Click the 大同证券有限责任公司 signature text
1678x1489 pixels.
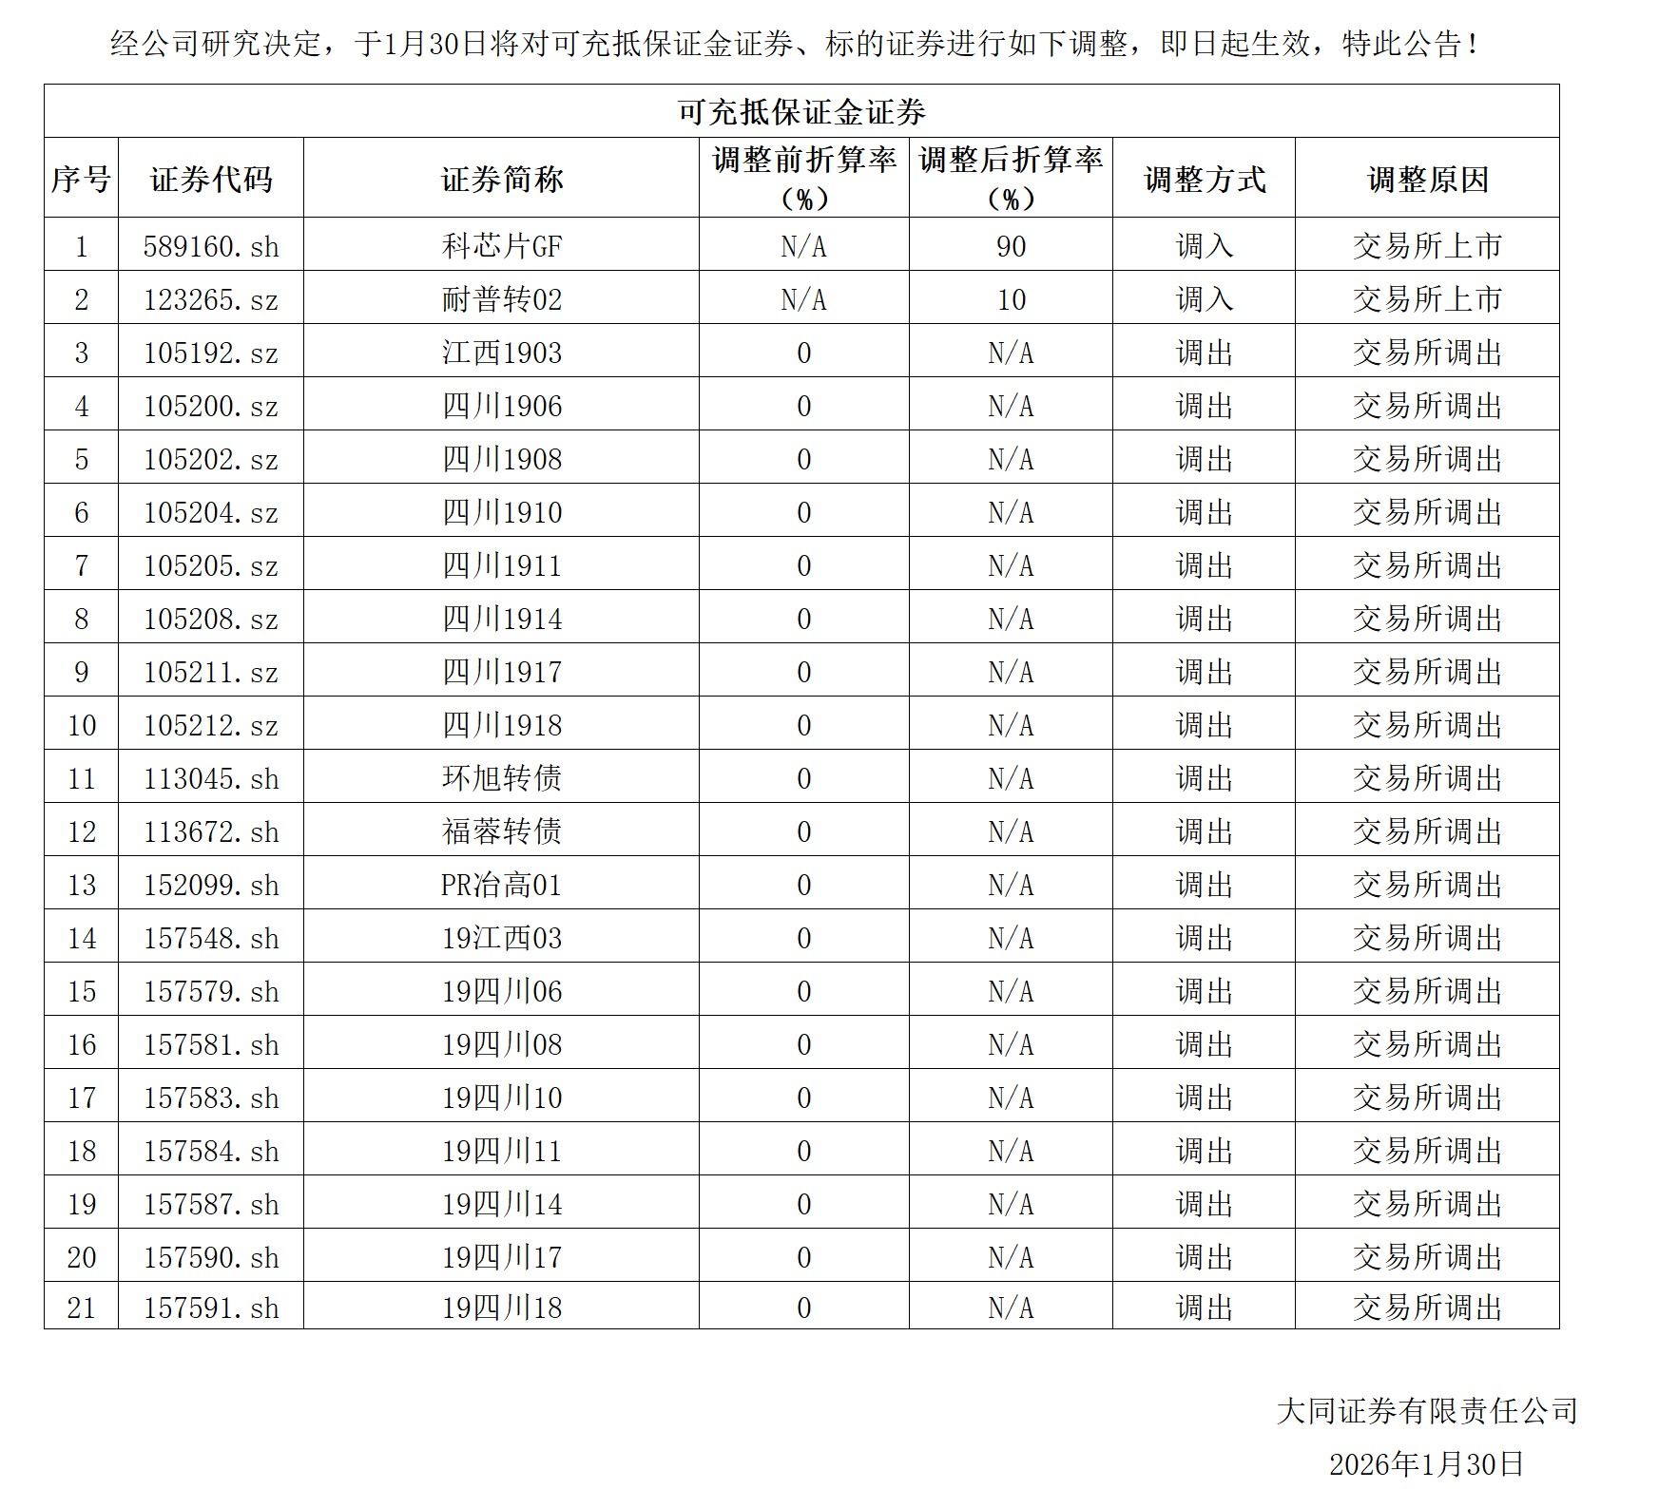(1426, 1411)
